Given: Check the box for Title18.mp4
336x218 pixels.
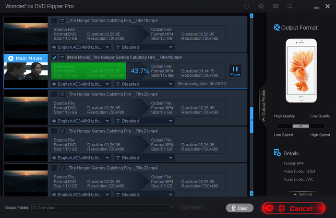Looking at the screenshot, I should (54, 21).
